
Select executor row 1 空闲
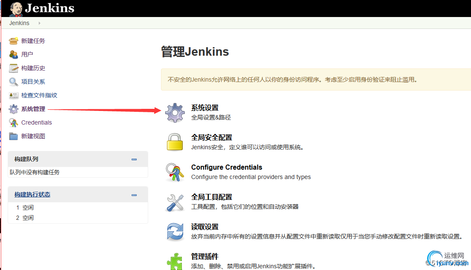25,207
